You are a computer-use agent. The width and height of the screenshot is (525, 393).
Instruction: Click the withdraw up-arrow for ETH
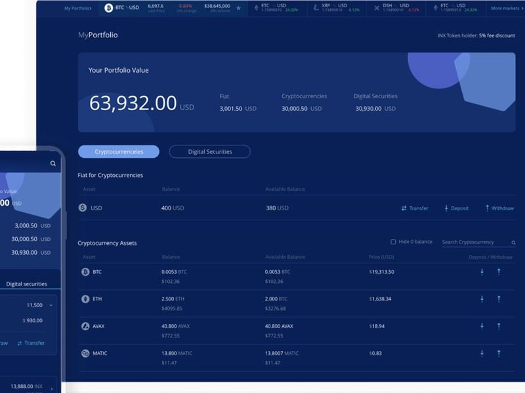[x=499, y=297]
